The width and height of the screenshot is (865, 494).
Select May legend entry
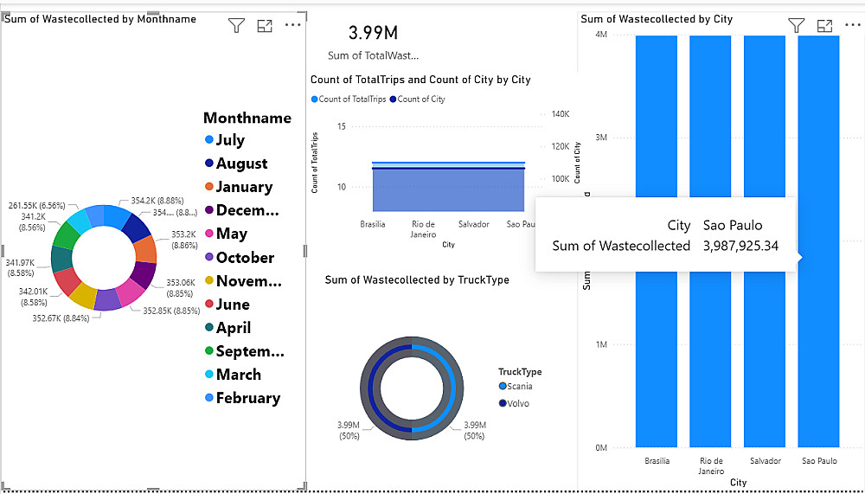click(226, 234)
